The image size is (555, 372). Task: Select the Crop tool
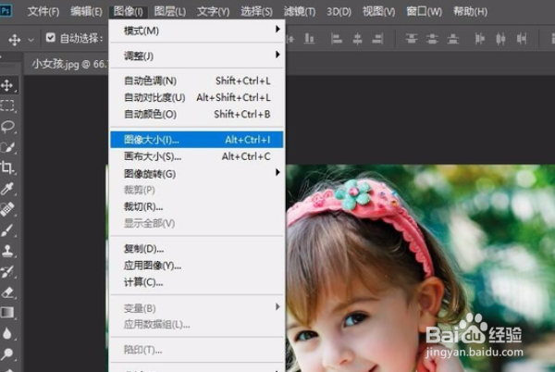(7, 167)
